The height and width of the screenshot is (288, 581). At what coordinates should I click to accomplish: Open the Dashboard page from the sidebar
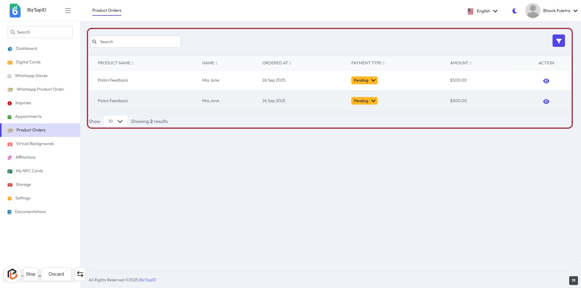click(x=26, y=49)
